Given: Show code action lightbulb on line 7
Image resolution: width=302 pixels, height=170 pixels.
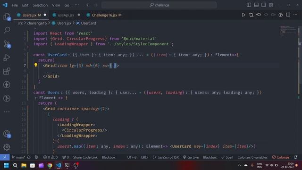Looking at the screenshot, I should pyautogui.click(x=36, y=65).
